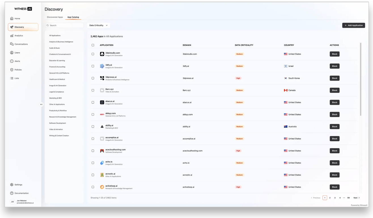
Task: Toggle the select-all checkbox in table header
Action: tap(93, 45)
